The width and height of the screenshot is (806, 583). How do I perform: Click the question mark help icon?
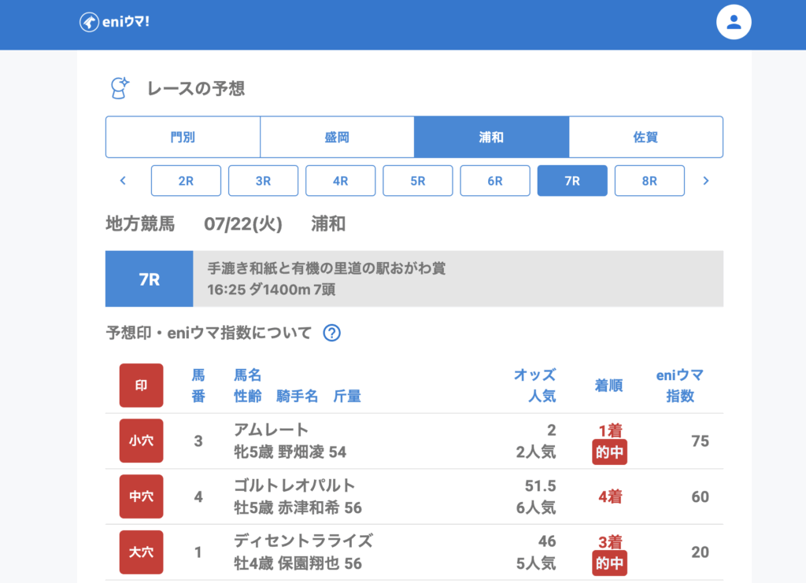click(x=332, y=333)
